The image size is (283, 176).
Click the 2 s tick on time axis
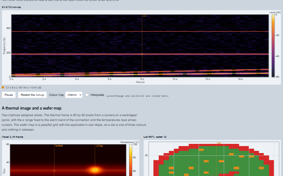44,79
